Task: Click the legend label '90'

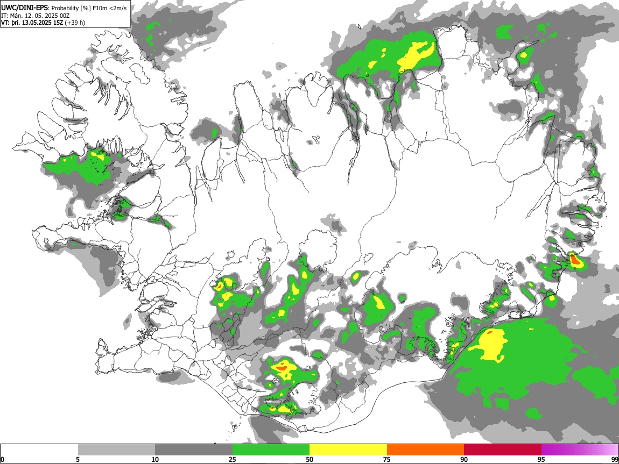Action: (x=464, y=459)
